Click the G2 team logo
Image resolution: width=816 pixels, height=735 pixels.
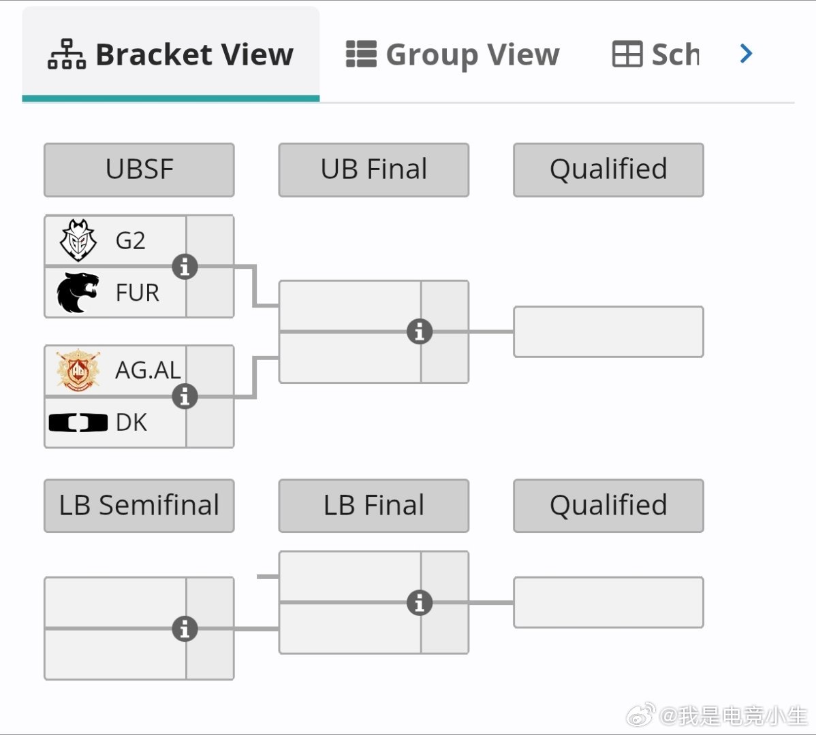(x=78, y=240)
